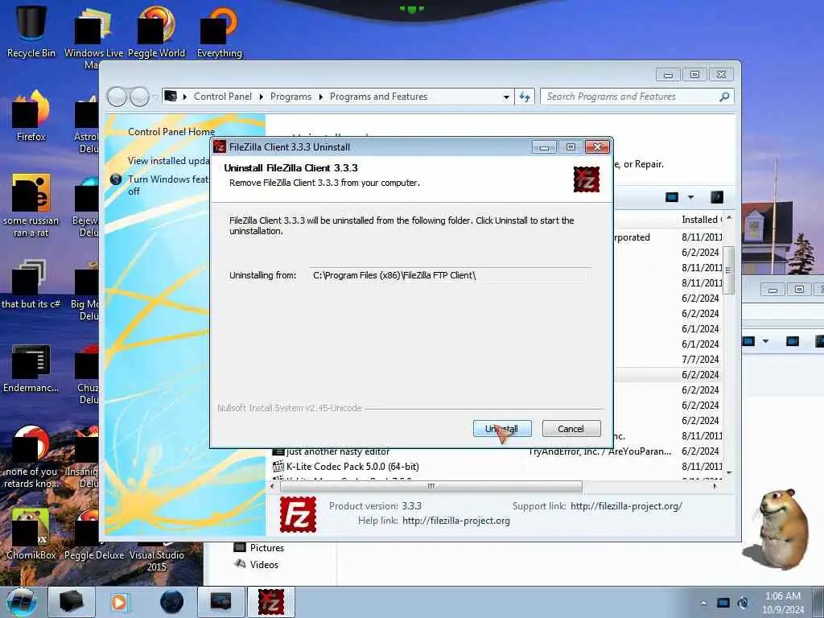Sort by the Installed On column header

click(x=701, y=220)
